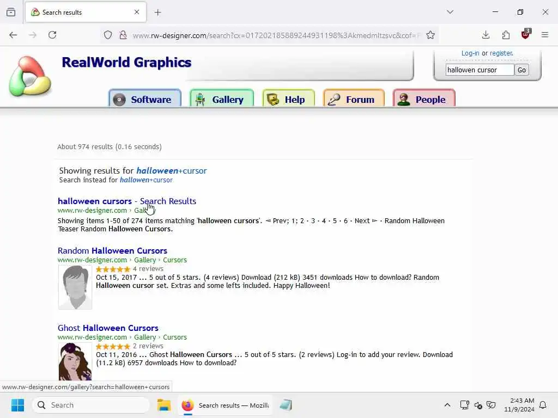Open the browser extensions menu
This screenshot has width=558, height=418.
[506, 35]
